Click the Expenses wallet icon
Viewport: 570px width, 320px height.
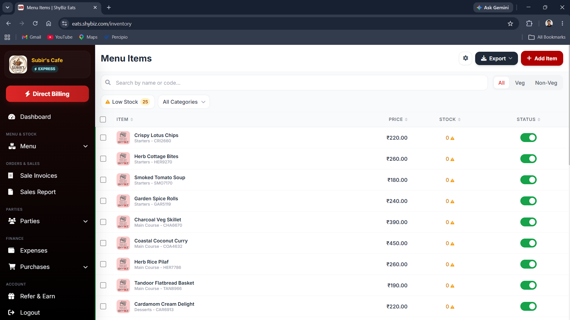(12, 250)
